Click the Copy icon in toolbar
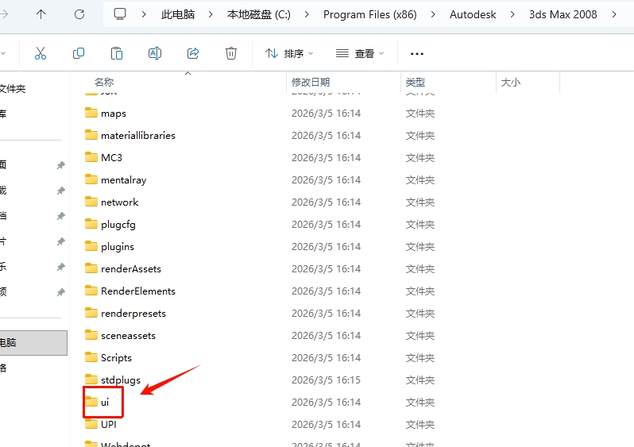 [x=79, y=53]
